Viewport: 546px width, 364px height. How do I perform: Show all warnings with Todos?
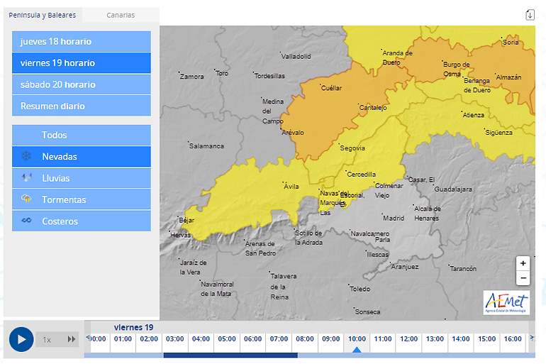(82, 135)
